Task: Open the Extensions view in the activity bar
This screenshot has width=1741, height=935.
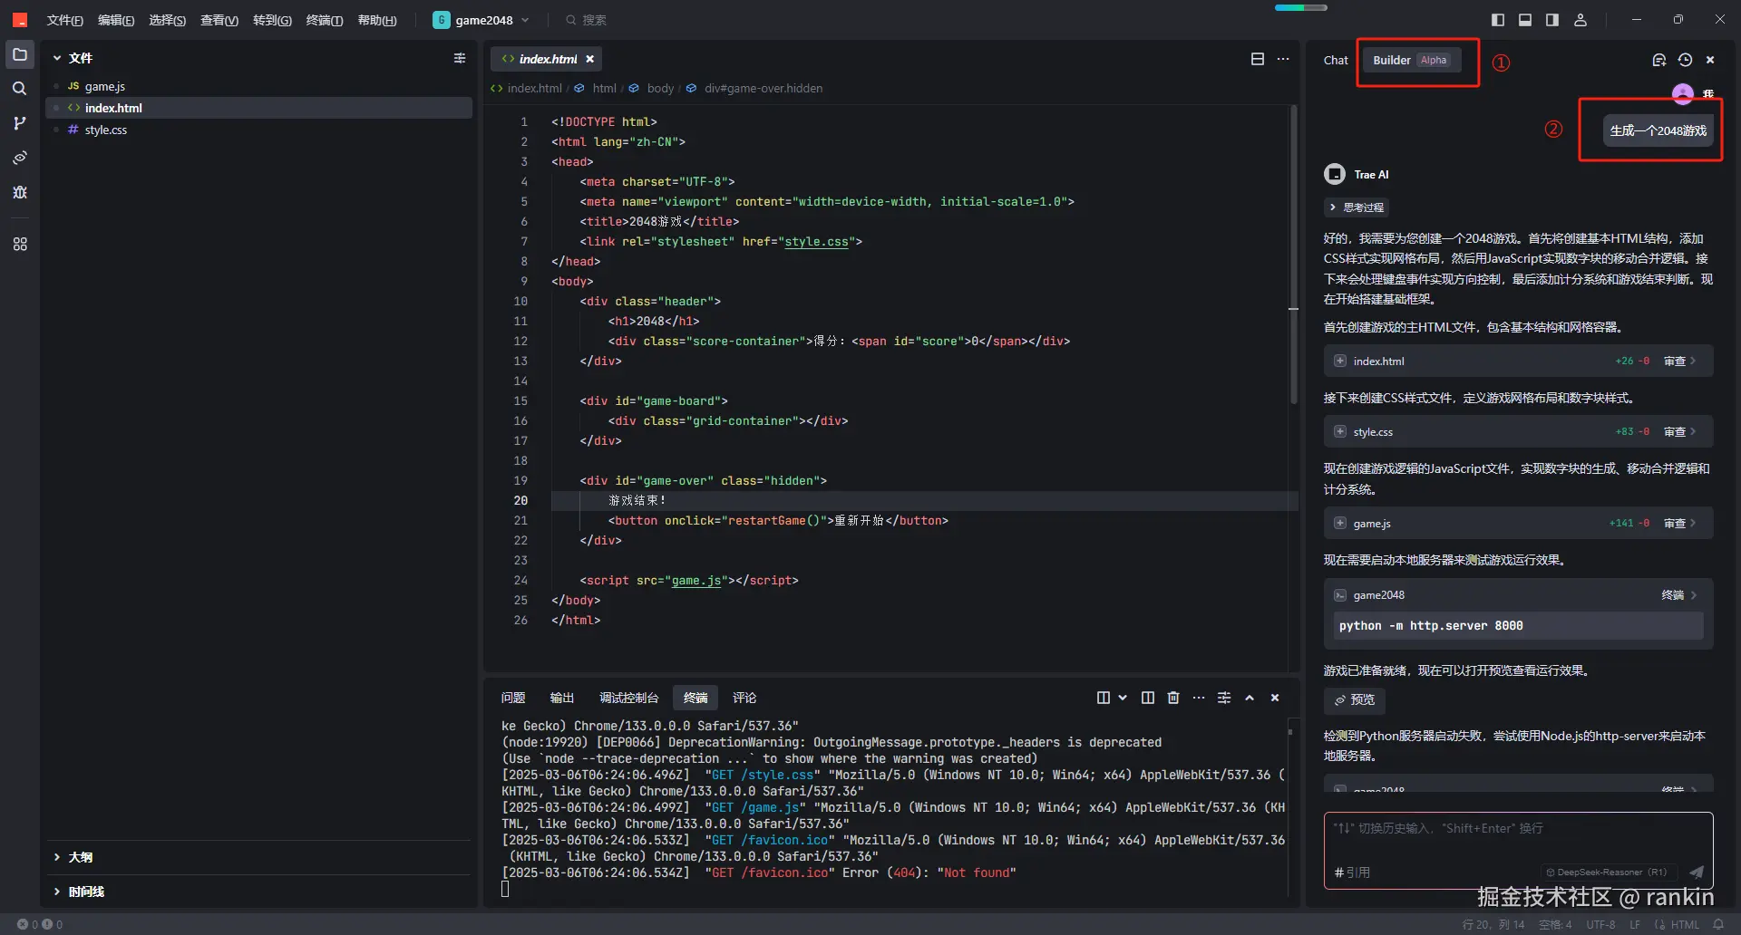Action: [x=20, y=244]
